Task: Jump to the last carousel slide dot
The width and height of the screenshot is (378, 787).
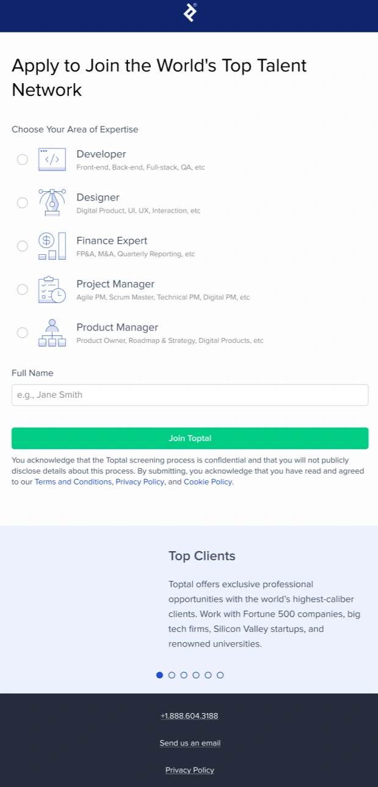Action: 220,675
